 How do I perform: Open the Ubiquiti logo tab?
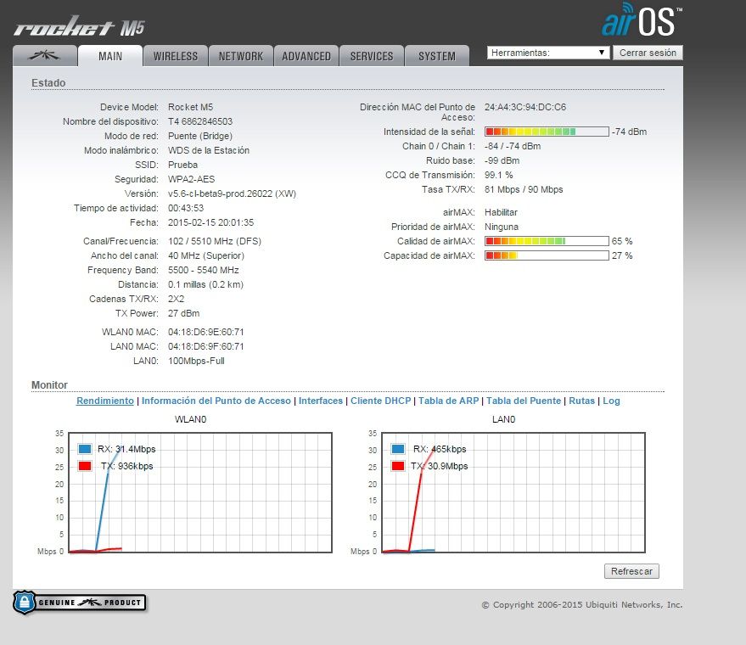(x=44, y=56)
